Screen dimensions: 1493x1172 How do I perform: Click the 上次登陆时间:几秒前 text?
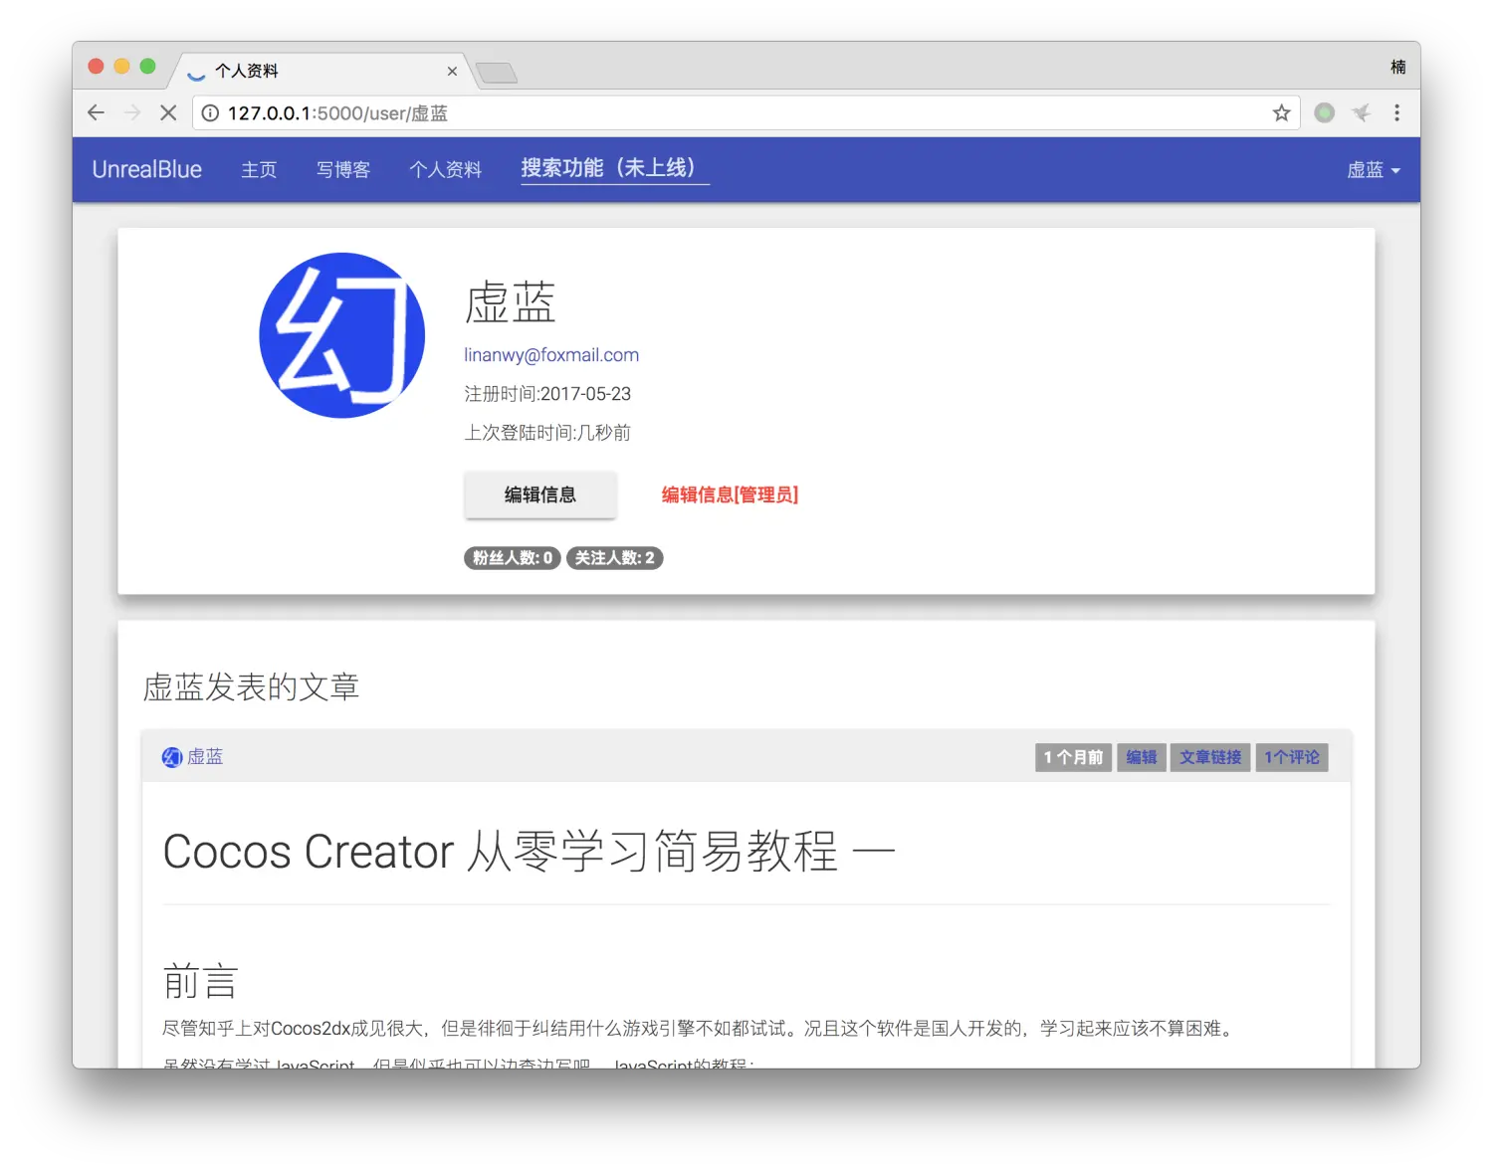[x=547, y=433]
